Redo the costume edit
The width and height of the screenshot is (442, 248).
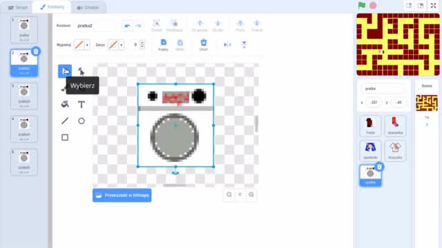pyautogui.click(x=139, y=26)
